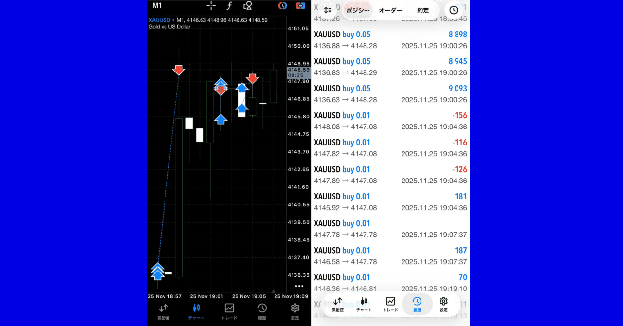
Task: Open トレード tab in chart screen
Action: (x=229, y=312)
